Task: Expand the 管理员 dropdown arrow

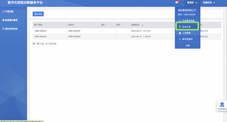Action: (196, 3)
